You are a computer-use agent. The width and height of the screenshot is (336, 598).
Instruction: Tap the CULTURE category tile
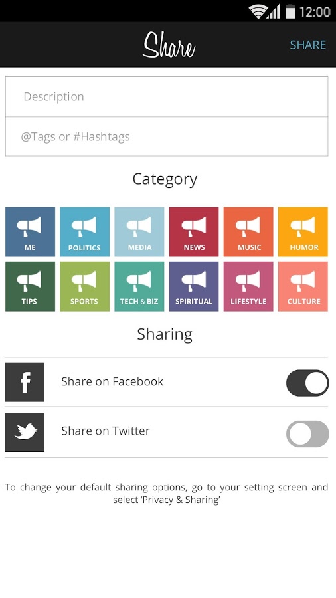[303, 286]
